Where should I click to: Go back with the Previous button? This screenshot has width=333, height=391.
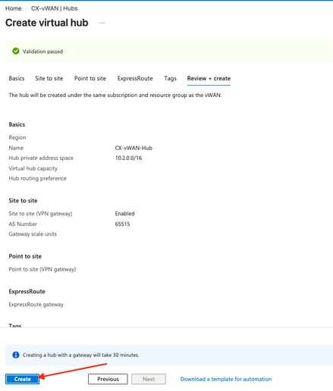coord(108,379)
